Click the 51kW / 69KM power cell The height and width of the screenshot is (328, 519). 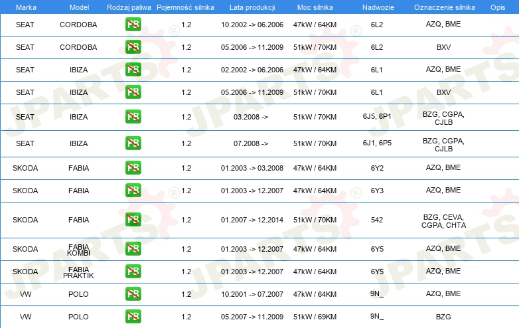click(315, 317)
